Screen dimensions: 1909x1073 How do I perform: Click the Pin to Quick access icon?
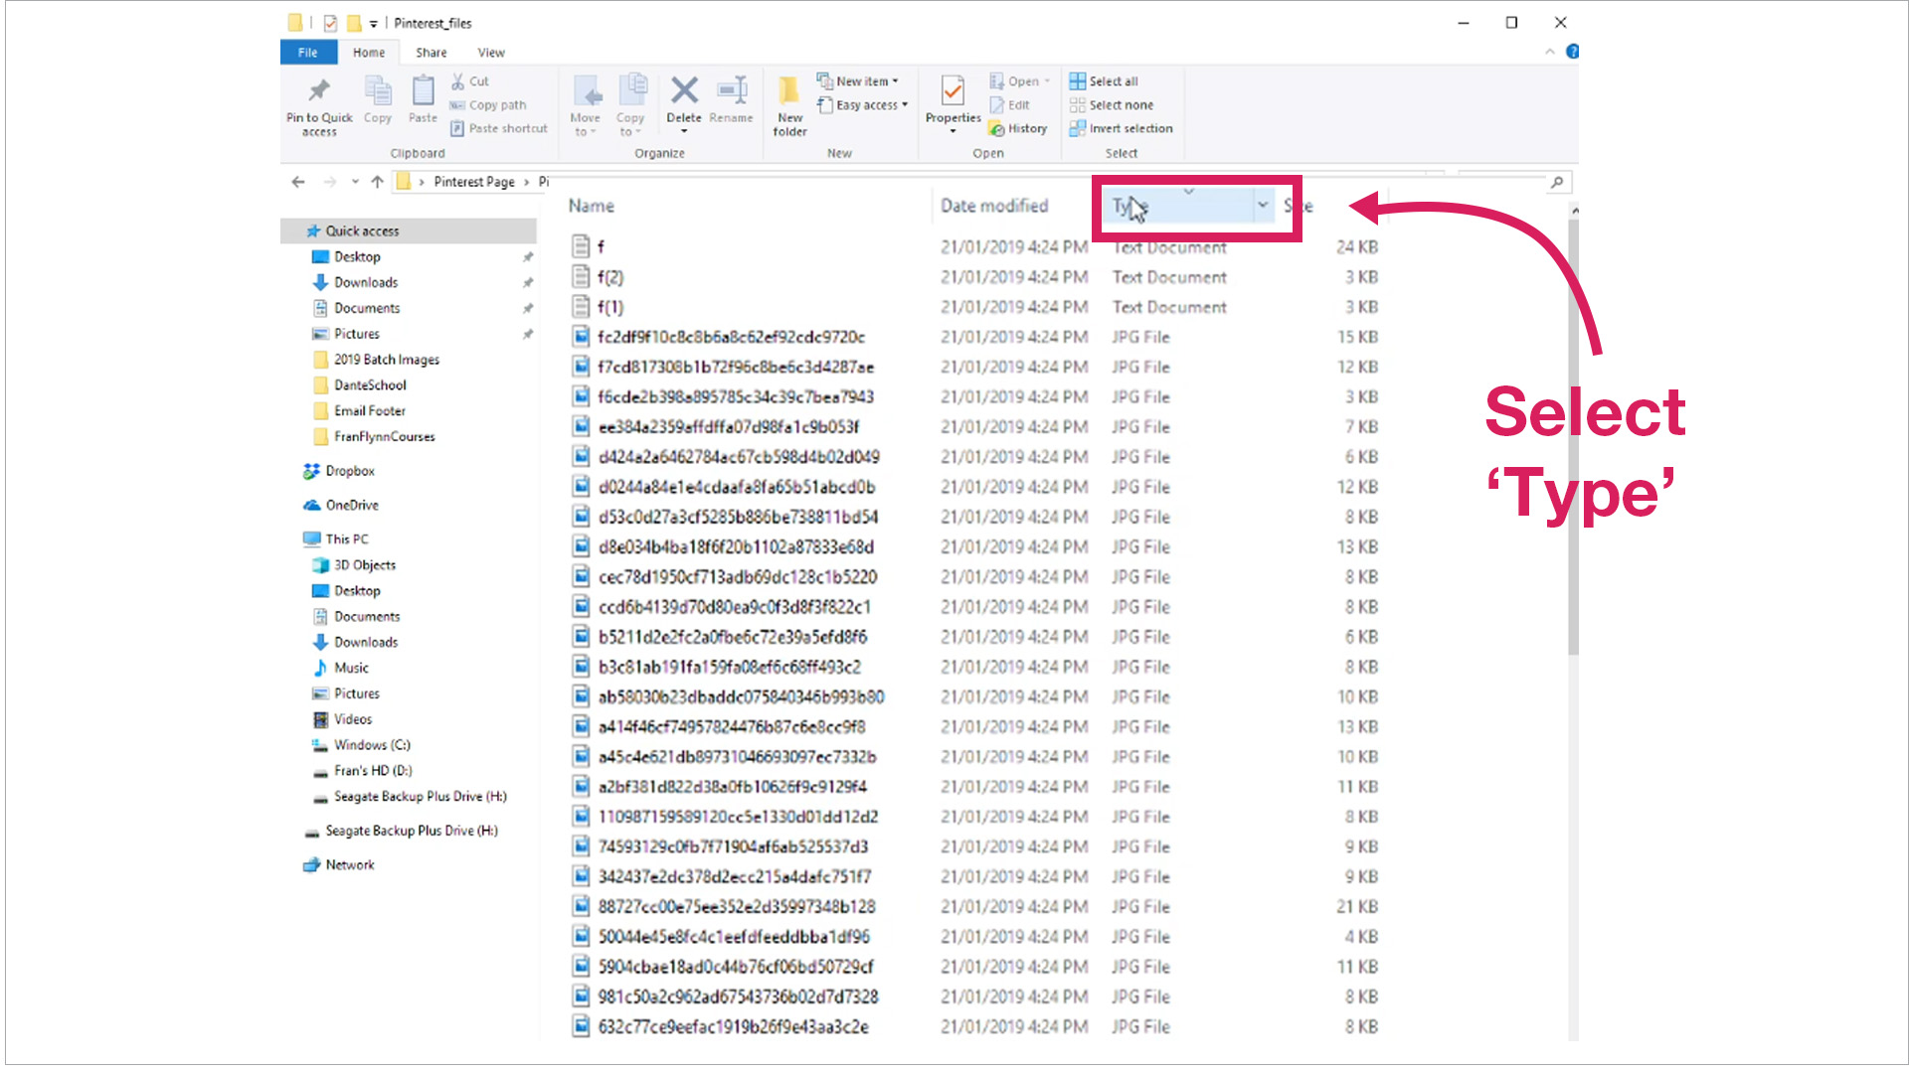[x=318, y=91]
